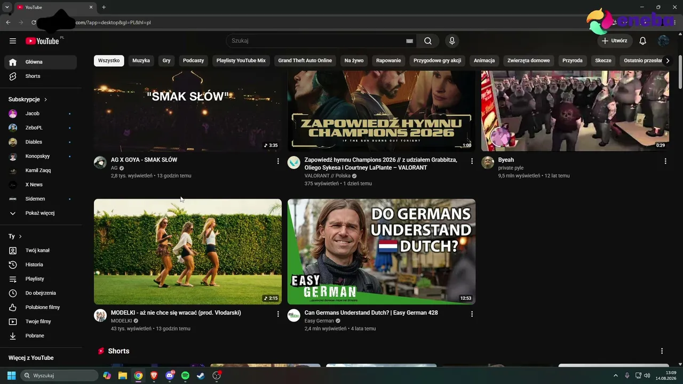Open the browser tab list dropdown

tap(7, 7)
